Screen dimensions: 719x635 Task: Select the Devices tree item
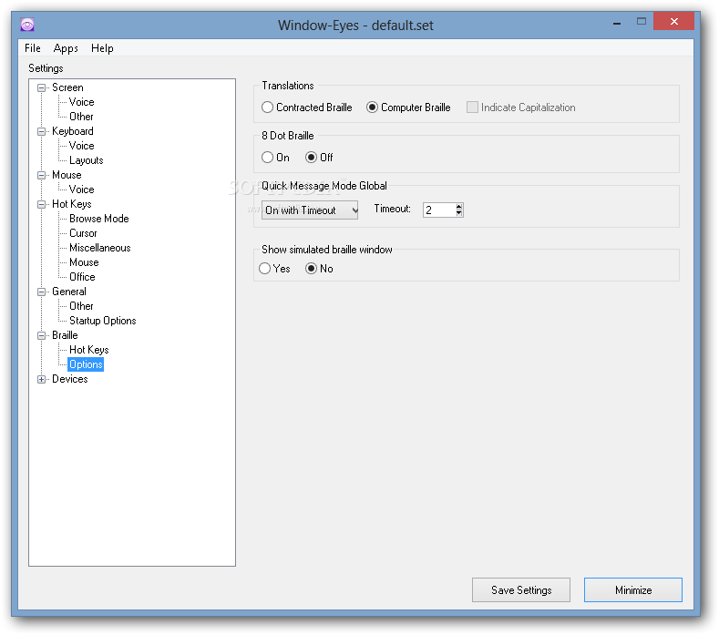69,379
